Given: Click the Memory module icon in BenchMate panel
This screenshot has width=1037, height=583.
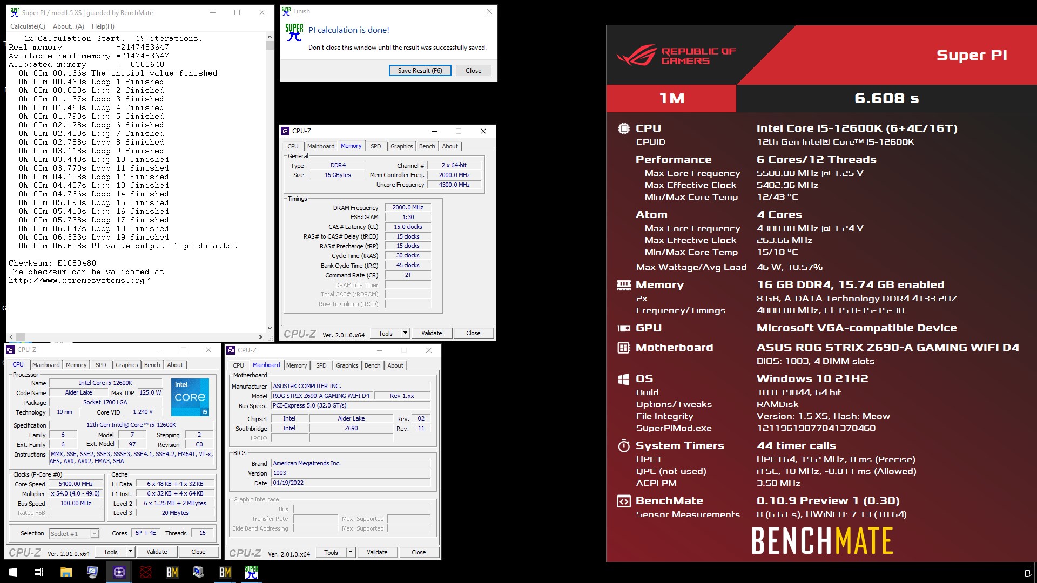Looking at the screenshot, I should point(624,285).
